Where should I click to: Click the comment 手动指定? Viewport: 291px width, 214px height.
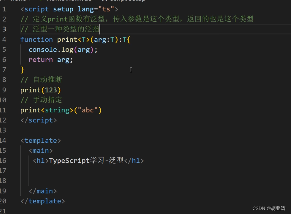pos(41,100)
